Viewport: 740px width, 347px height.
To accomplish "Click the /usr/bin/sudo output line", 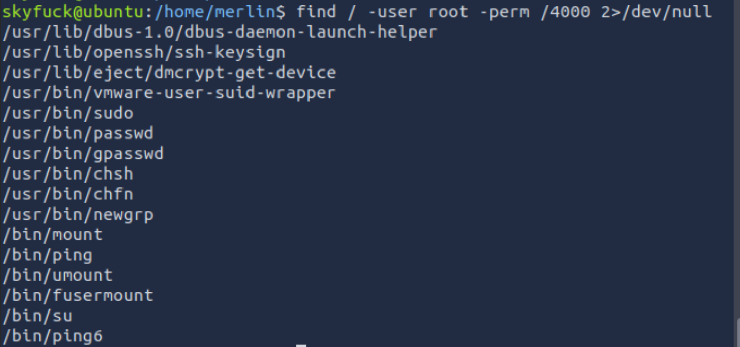I will tap(68, 113).
